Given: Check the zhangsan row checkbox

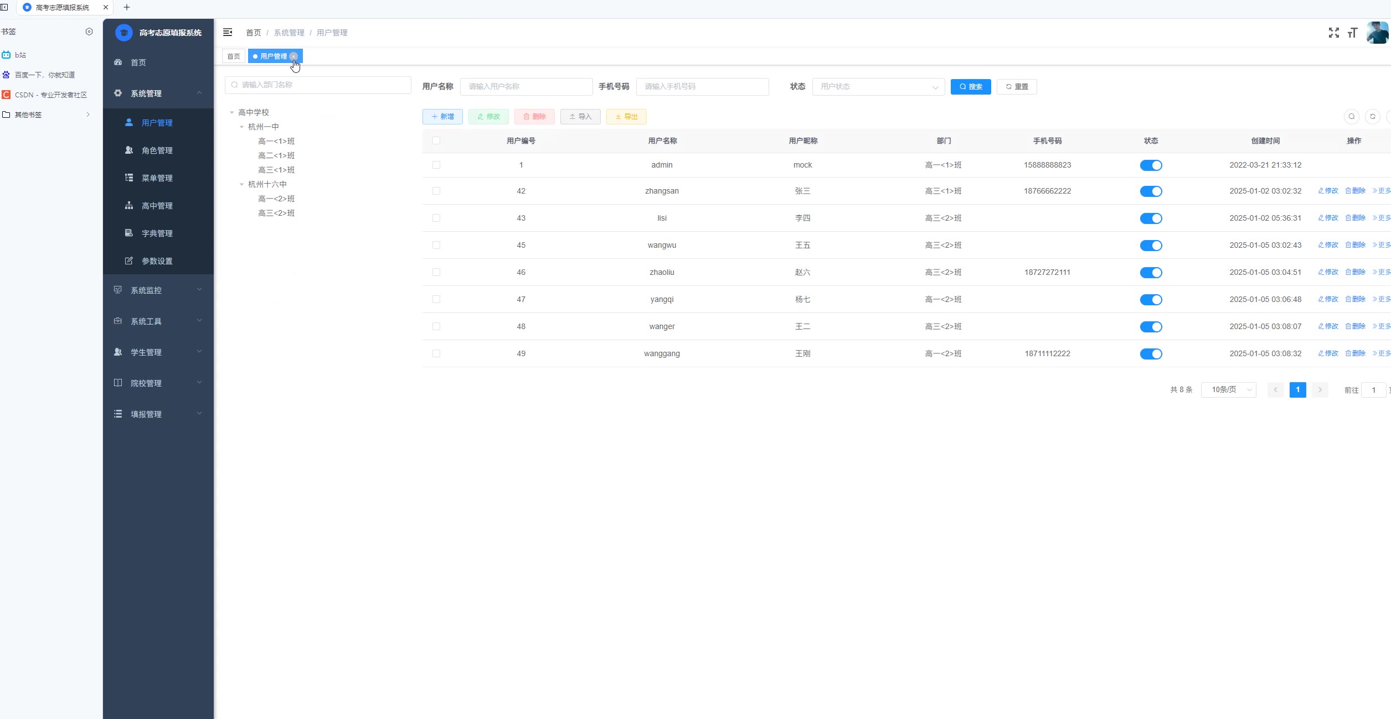Looking at the screenshot, I should point(436,191).
